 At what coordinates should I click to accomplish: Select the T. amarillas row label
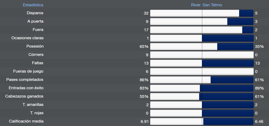click(x=33, y=104)
